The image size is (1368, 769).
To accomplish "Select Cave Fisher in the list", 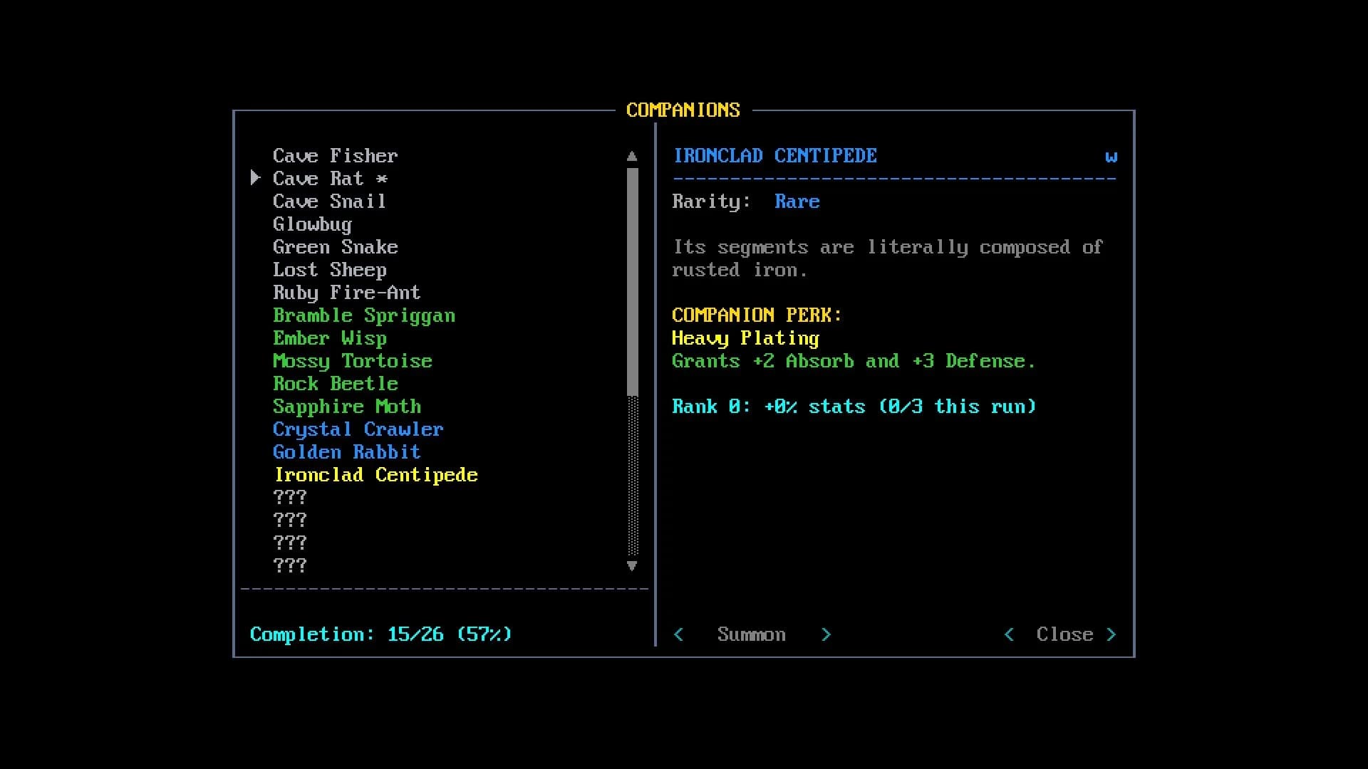I will [336, 156].
